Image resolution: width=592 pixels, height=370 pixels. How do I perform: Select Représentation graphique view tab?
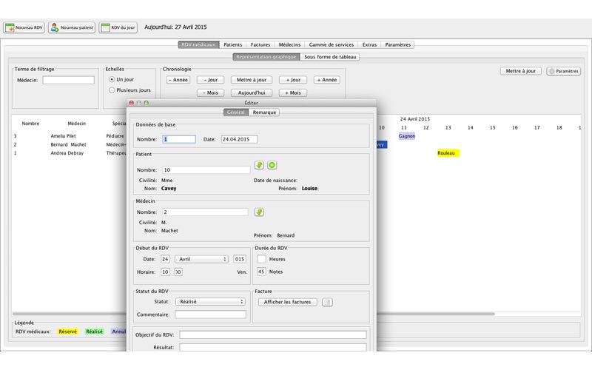[x=266, y=57]
